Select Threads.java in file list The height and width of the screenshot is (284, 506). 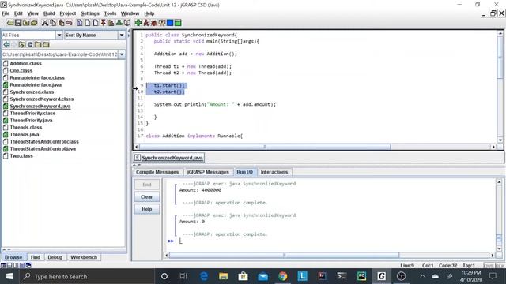point(25,135)
